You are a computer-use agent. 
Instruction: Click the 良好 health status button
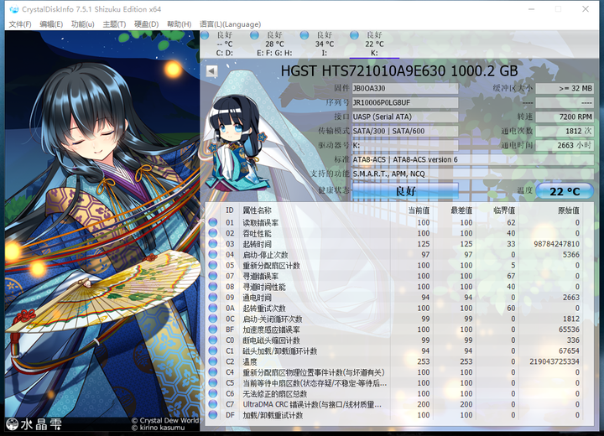point(405,191)
